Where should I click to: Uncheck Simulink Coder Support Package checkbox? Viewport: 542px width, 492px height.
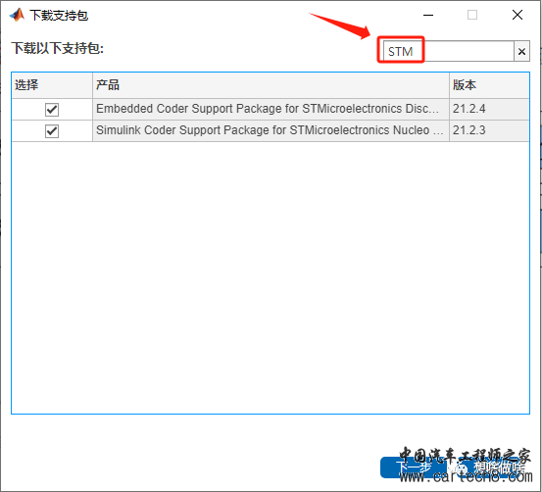click(52, 131)
